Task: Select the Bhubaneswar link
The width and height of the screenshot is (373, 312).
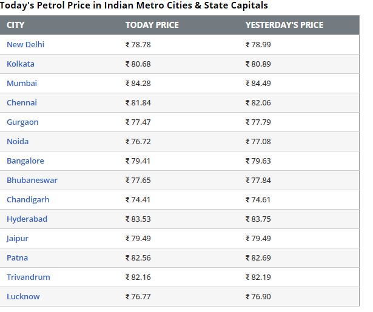Action: 32,180
